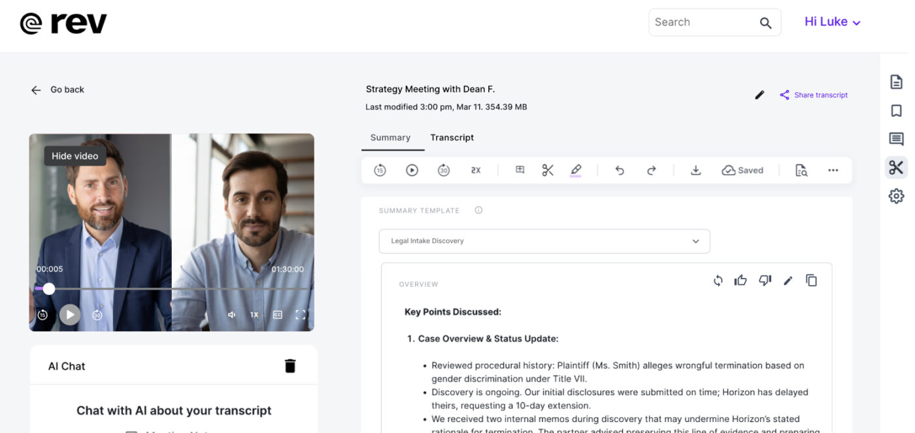Give a thumbs down to the summary
Viewport: 915px width, 433px height.
click(x=765, y=280)
